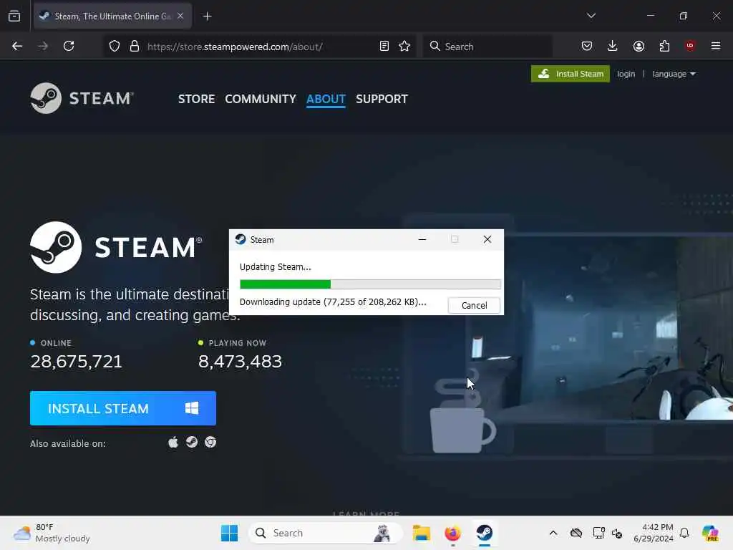Show hidden system tray icons chevron
Image resolution: width=733 pixels, height=550 pixels.
(553, 533)
